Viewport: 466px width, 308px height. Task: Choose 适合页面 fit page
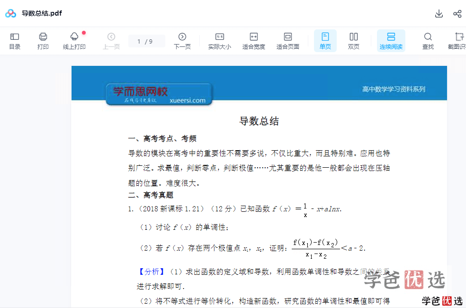click(287, 41)
